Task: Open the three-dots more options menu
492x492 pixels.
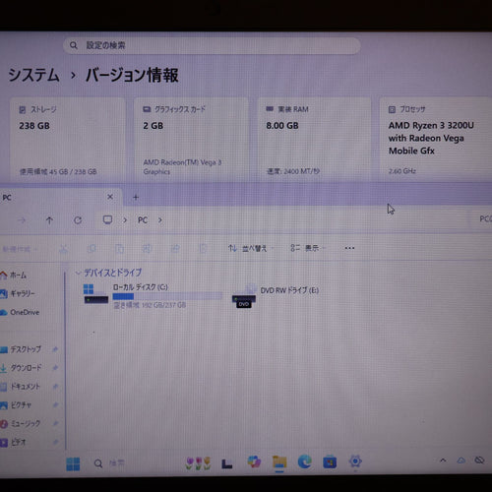Action: coord(349,248)
